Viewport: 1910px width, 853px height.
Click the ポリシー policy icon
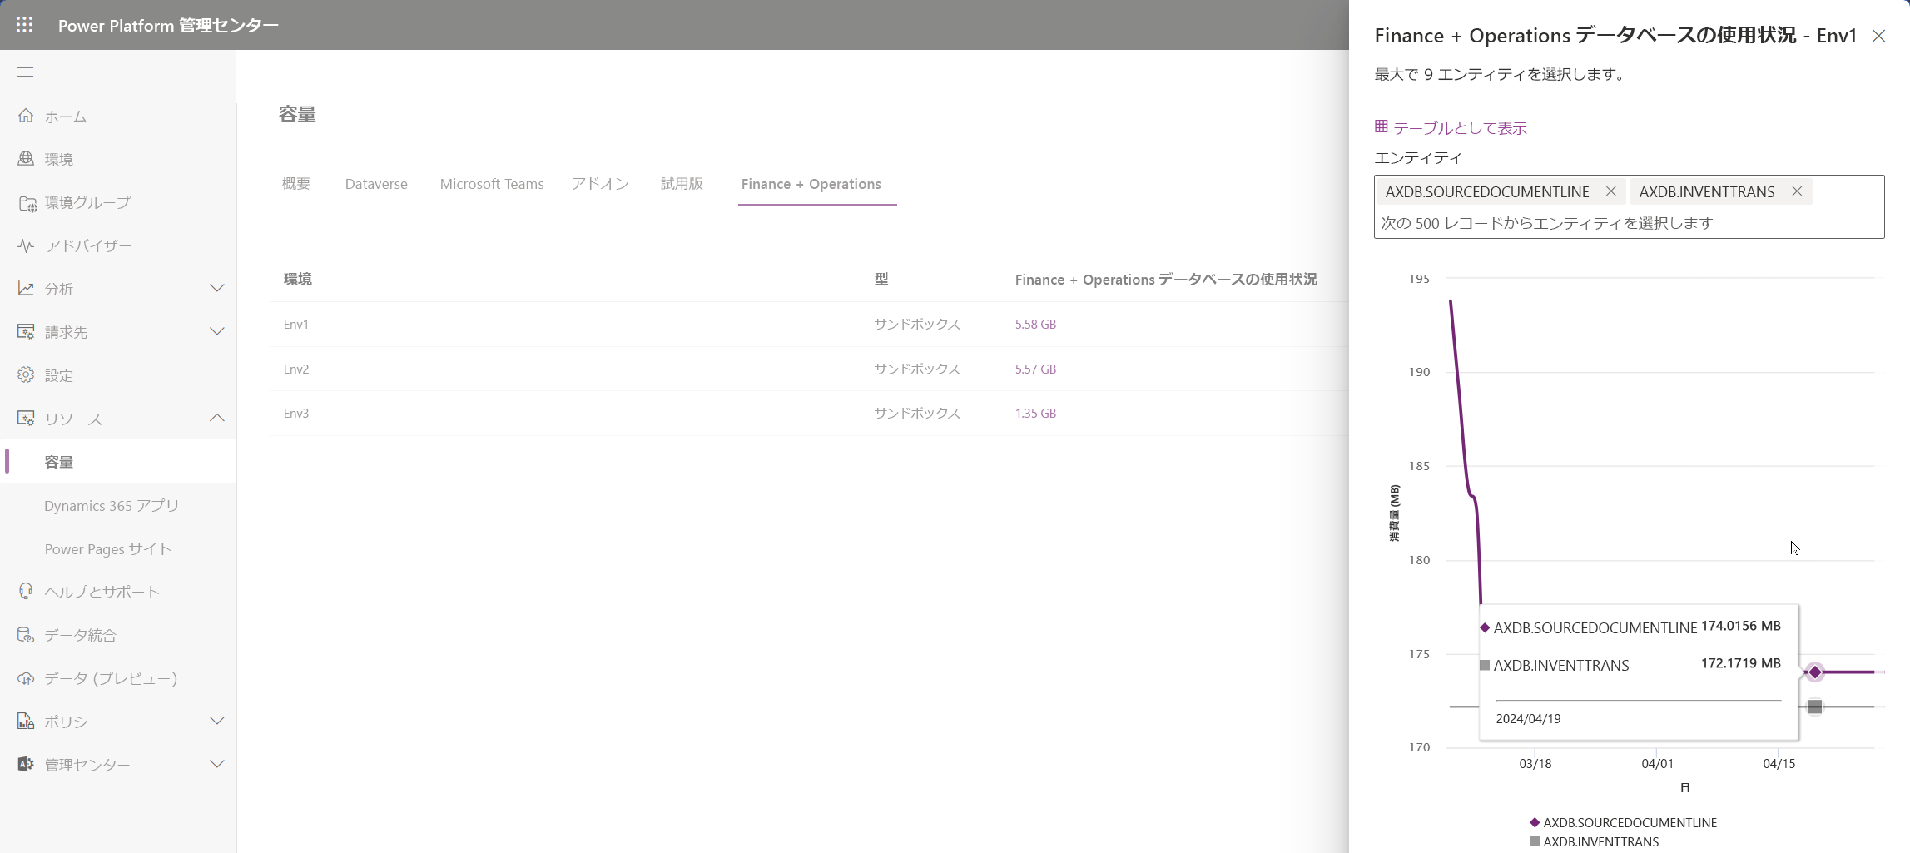pos(26,722)
